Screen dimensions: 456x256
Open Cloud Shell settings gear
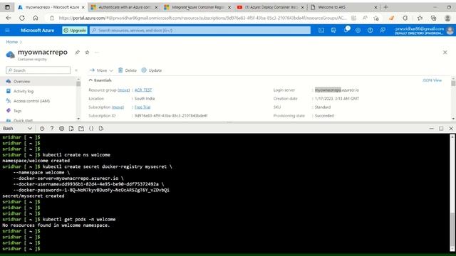[62, 128]
